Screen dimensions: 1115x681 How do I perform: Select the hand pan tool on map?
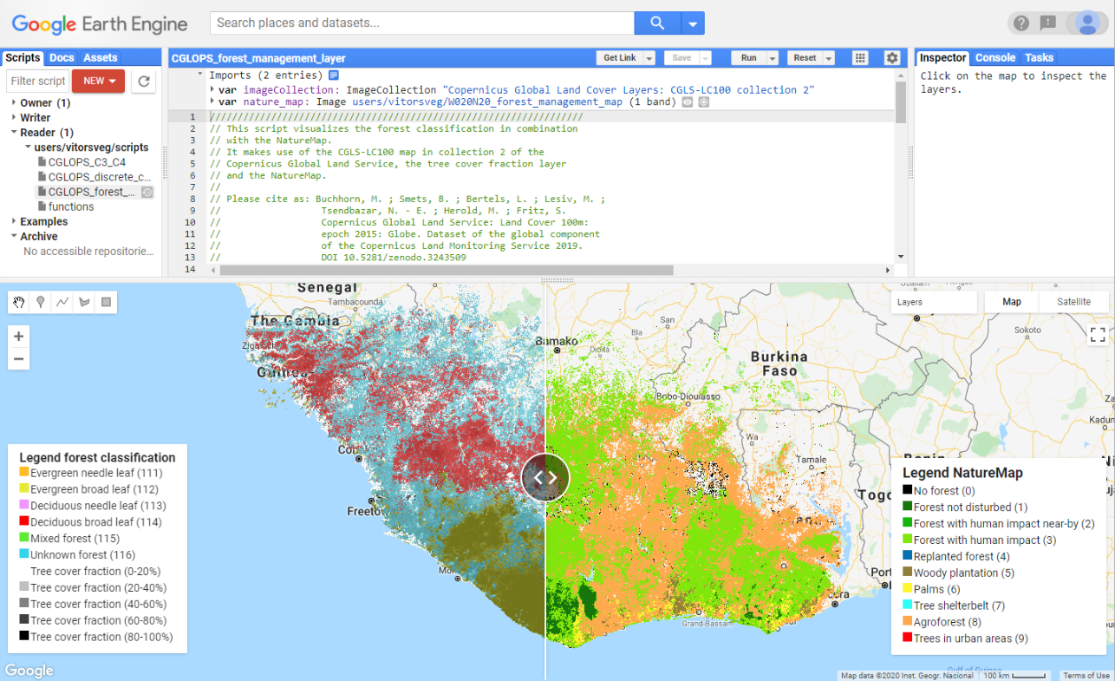(19, 302)
